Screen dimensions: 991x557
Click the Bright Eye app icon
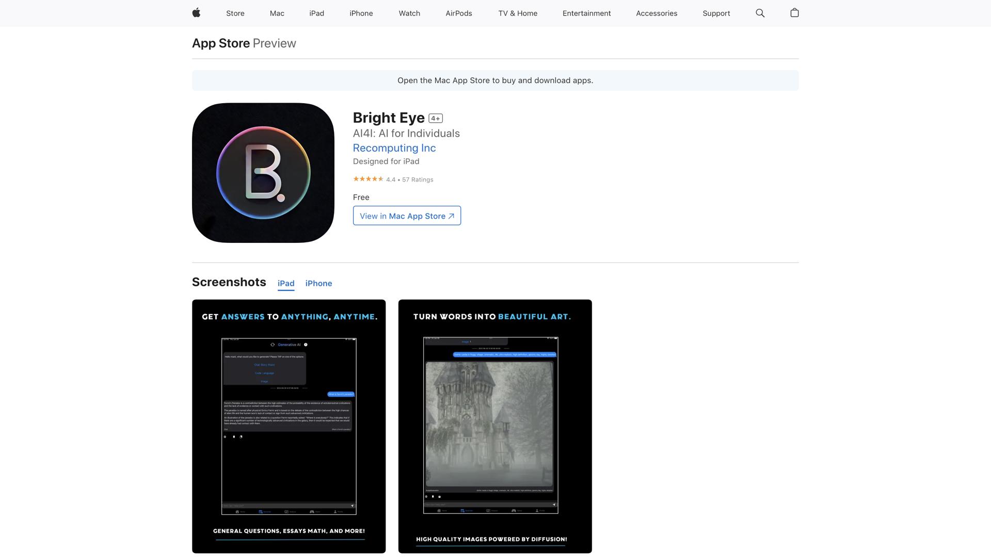point(263,173)
